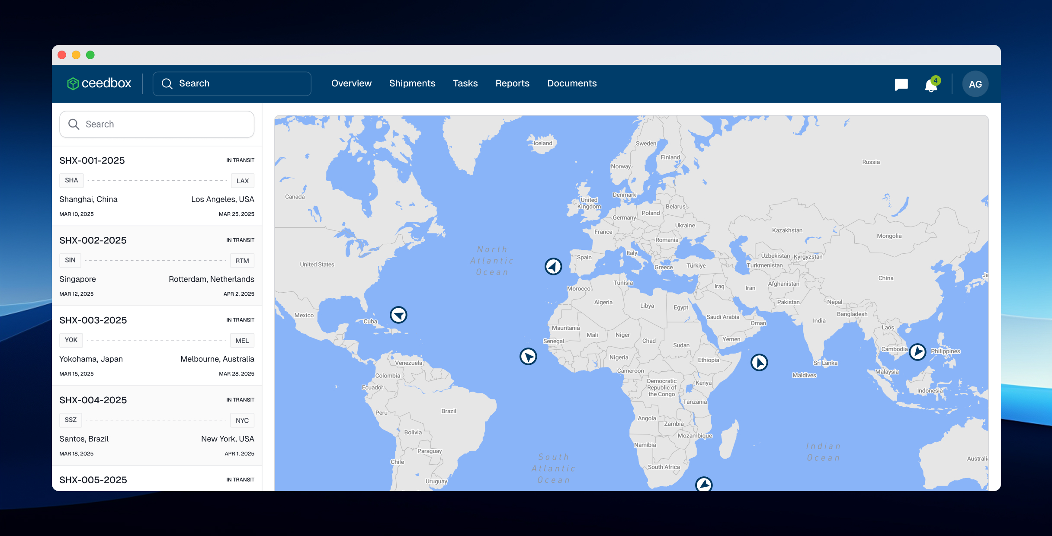Image resolution: width=1052 pixels, height=536 pixels.
Task: Open the Documents section
Action: tap(572, 83)
